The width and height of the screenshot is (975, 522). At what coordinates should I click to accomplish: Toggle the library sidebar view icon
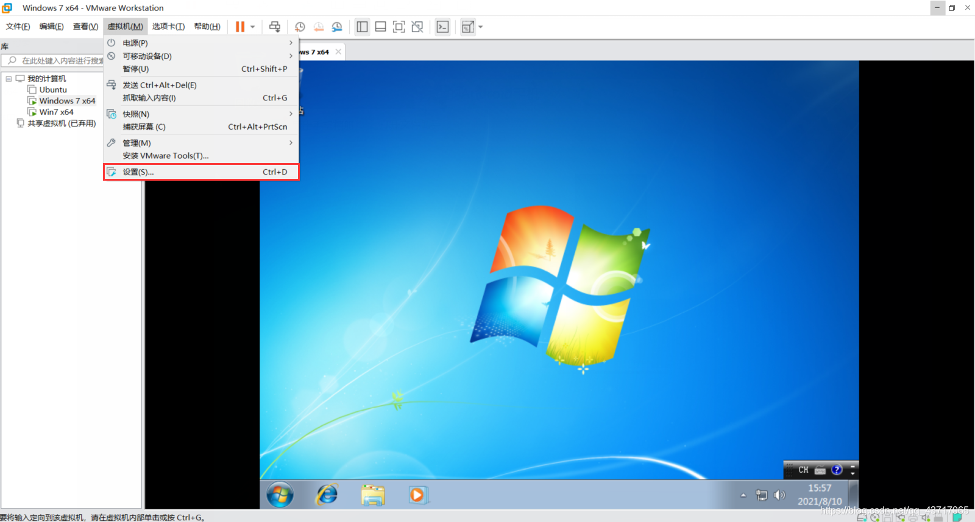[362, 27]
